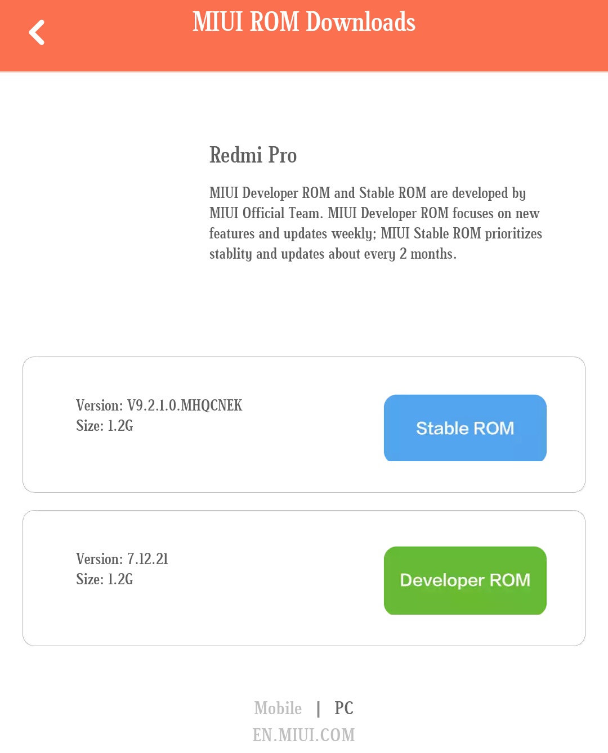Select the Redmi Pro heading

[253, 155]
